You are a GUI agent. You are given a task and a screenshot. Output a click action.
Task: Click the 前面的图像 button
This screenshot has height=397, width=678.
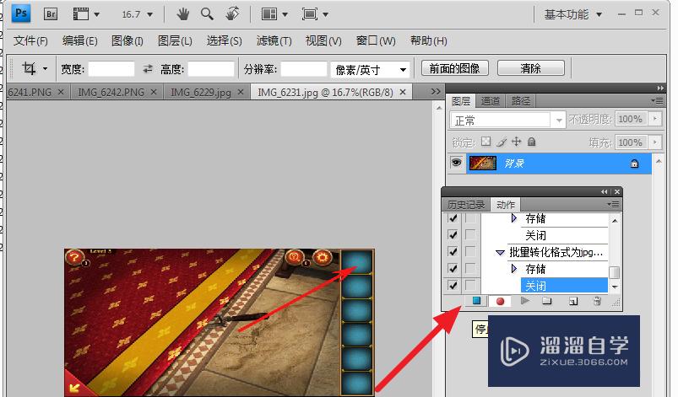[454, 68]
